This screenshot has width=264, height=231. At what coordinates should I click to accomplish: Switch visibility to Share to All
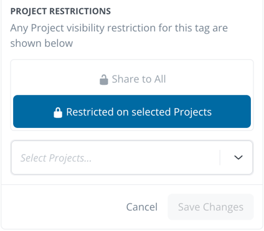pos(132,79)
